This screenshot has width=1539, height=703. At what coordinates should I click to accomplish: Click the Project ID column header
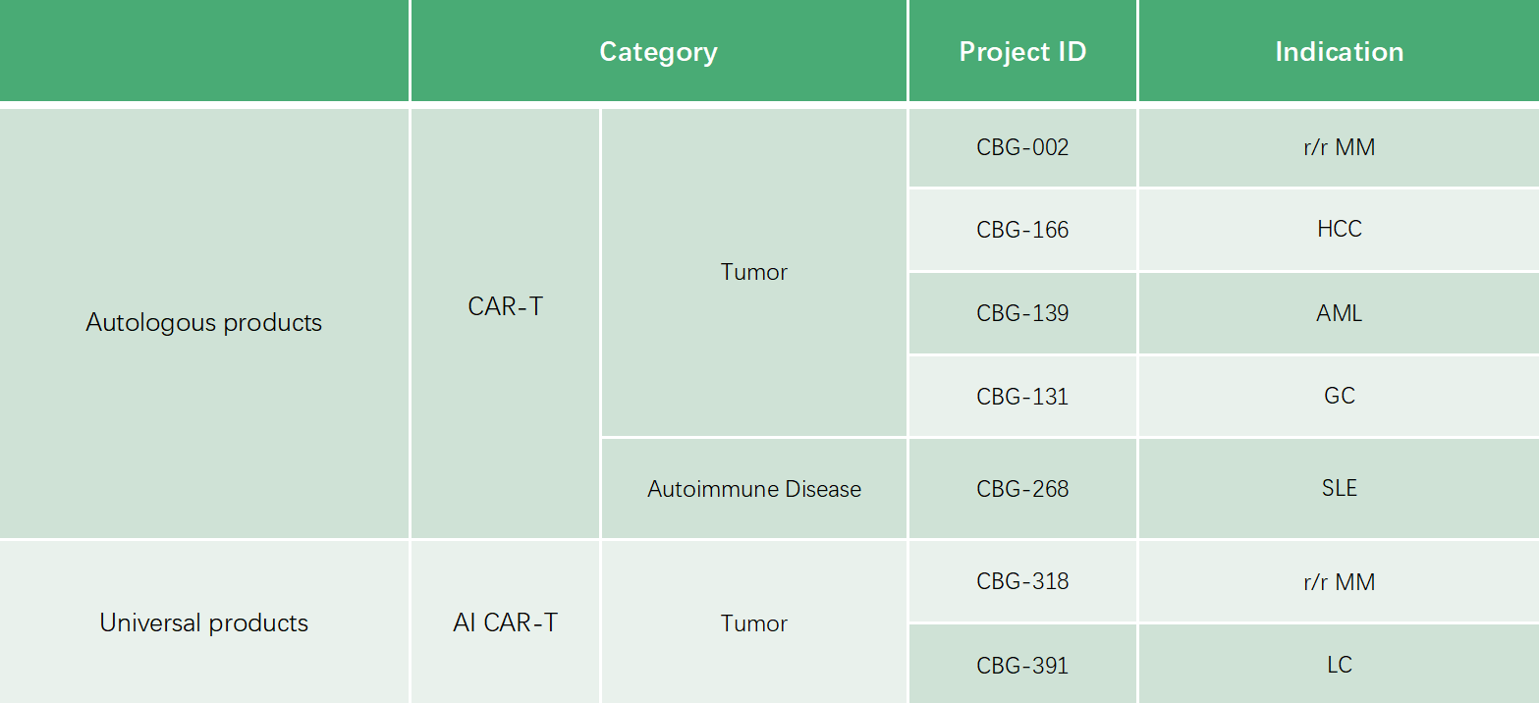tap(1022, 51)
